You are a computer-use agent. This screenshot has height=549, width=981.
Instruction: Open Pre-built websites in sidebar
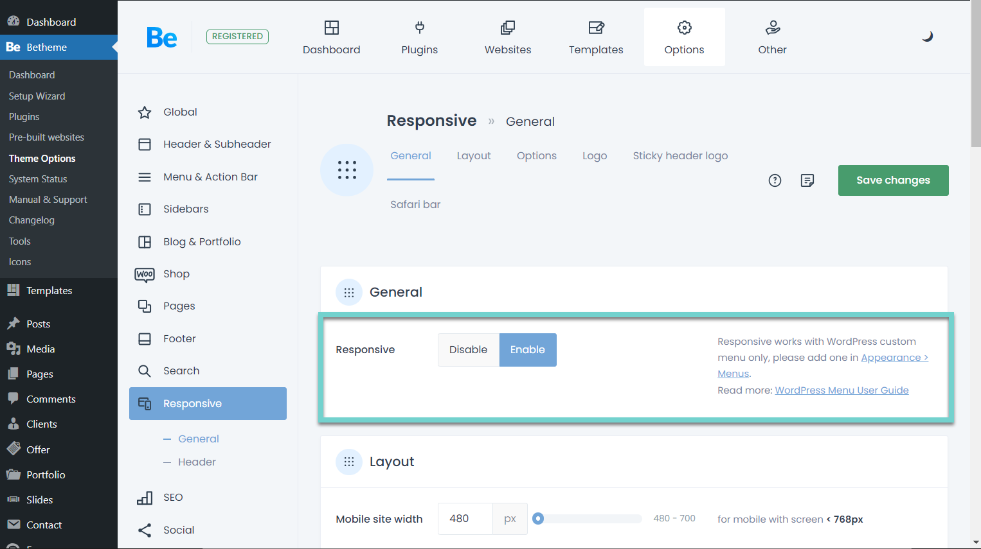coord(46,137)
